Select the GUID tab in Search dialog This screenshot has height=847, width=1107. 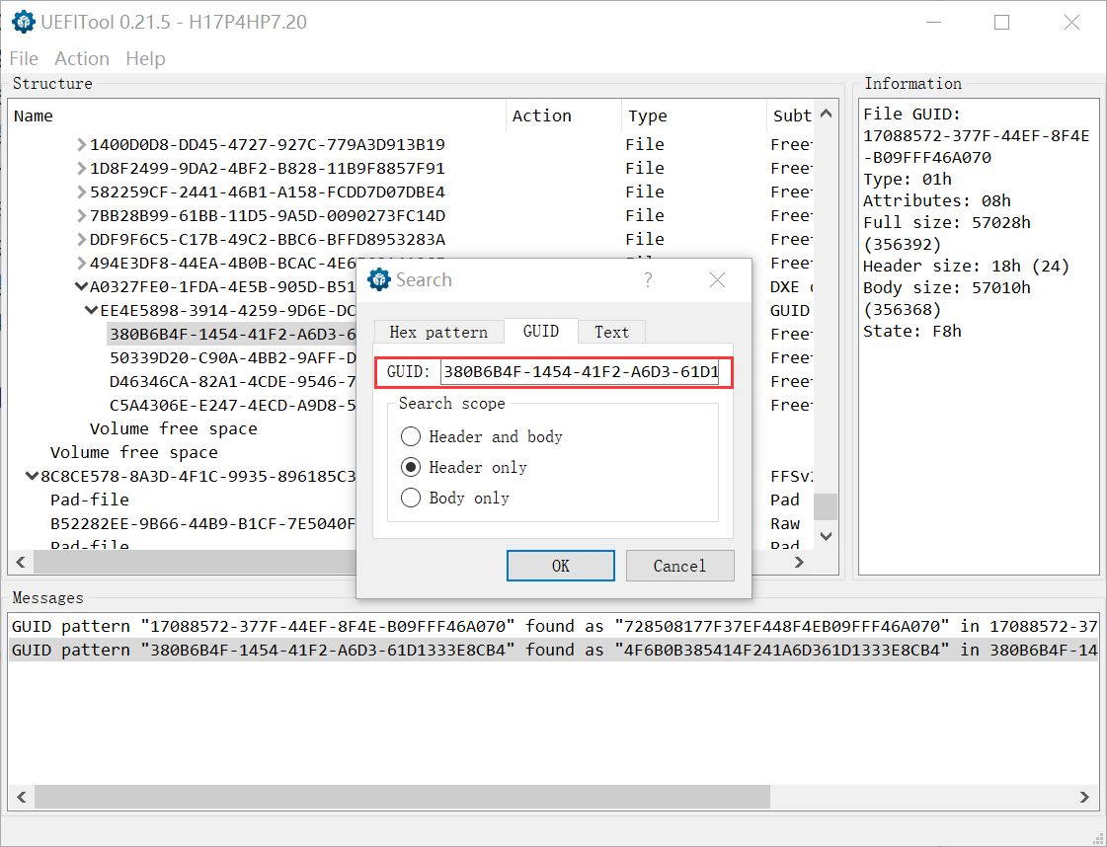pos(541,331)
